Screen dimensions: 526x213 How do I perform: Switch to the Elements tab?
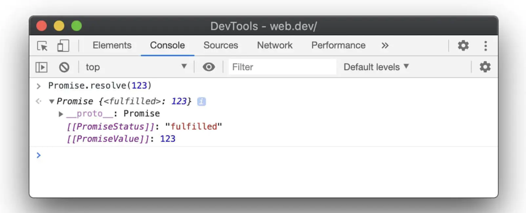coord(112,45)
